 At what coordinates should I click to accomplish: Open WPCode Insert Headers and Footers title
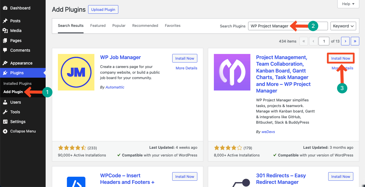[x=127, y=179]
